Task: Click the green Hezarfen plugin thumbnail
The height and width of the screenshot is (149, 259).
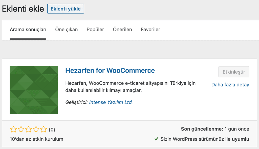Action: (x=34, y=90)
